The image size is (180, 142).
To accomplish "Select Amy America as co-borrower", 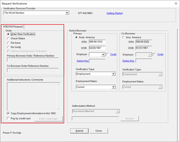I will pos(124,37).
